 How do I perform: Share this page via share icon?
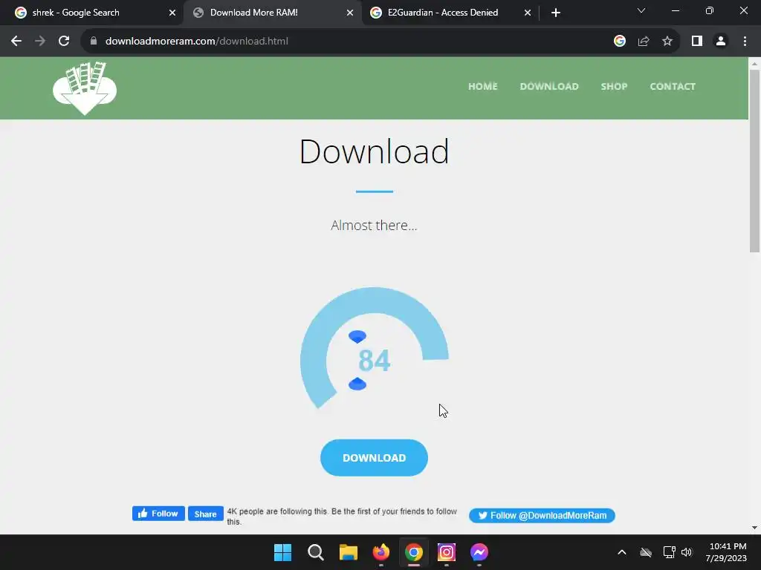[x=644, y=42]
